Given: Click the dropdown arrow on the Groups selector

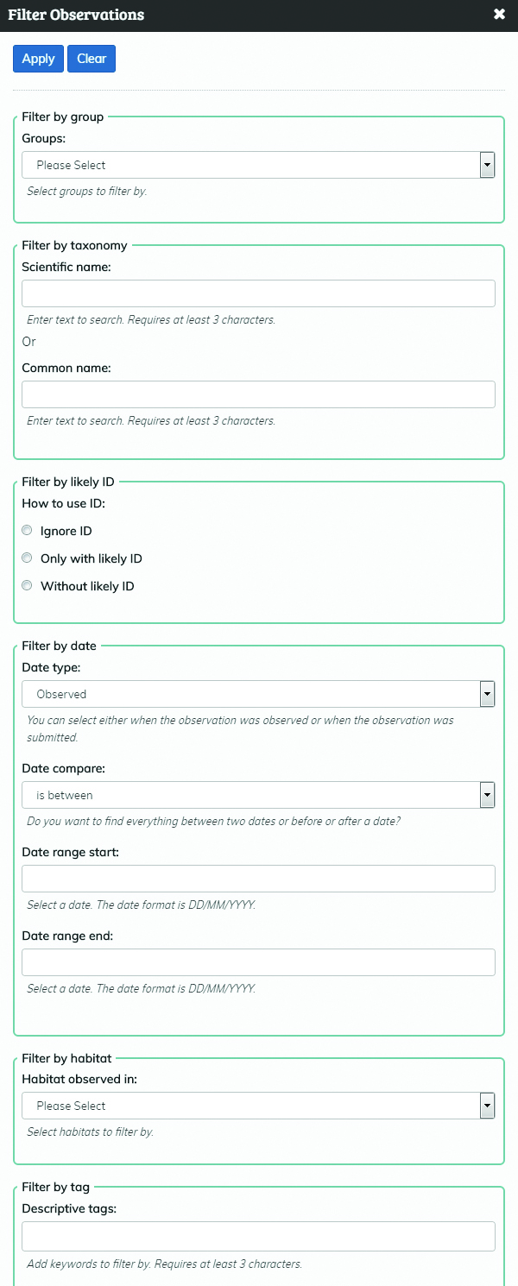Looking at the screenshot, I should point(487,165).
